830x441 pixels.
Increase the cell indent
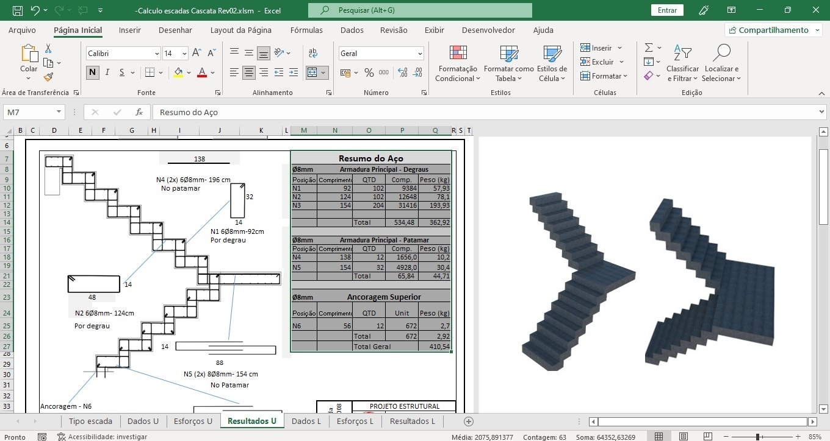pos(294,72)
